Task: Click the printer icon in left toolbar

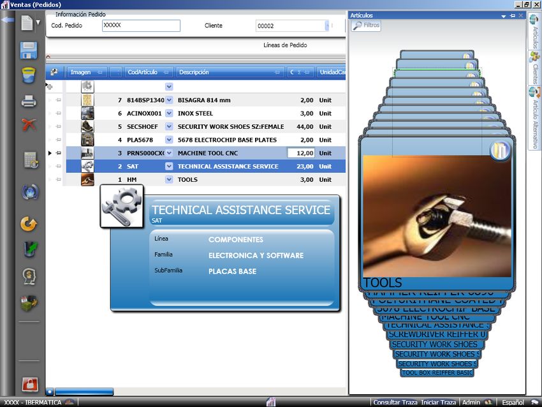Action: [x=29, y=100]
